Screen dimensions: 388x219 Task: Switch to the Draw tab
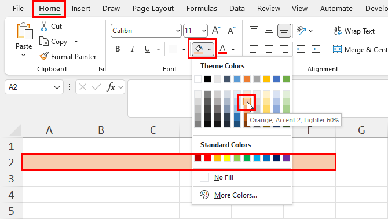tap(111, 9)
